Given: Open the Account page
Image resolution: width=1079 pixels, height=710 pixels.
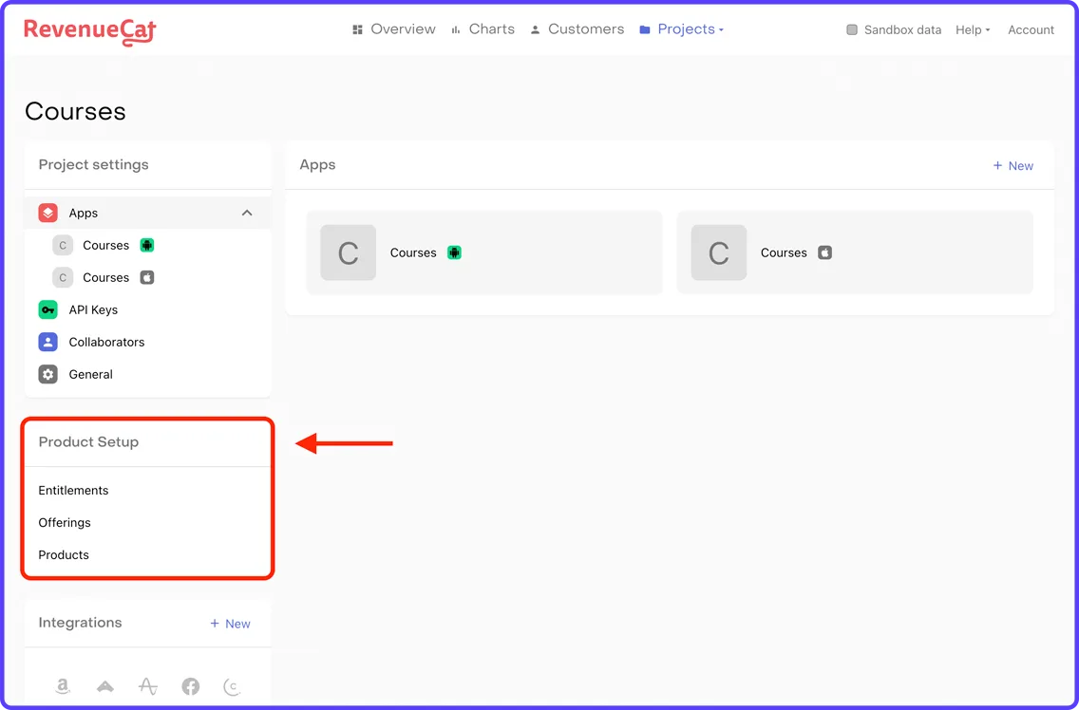Looking at the screenshot, I should pyautogui.click(x=1031, y=29).
